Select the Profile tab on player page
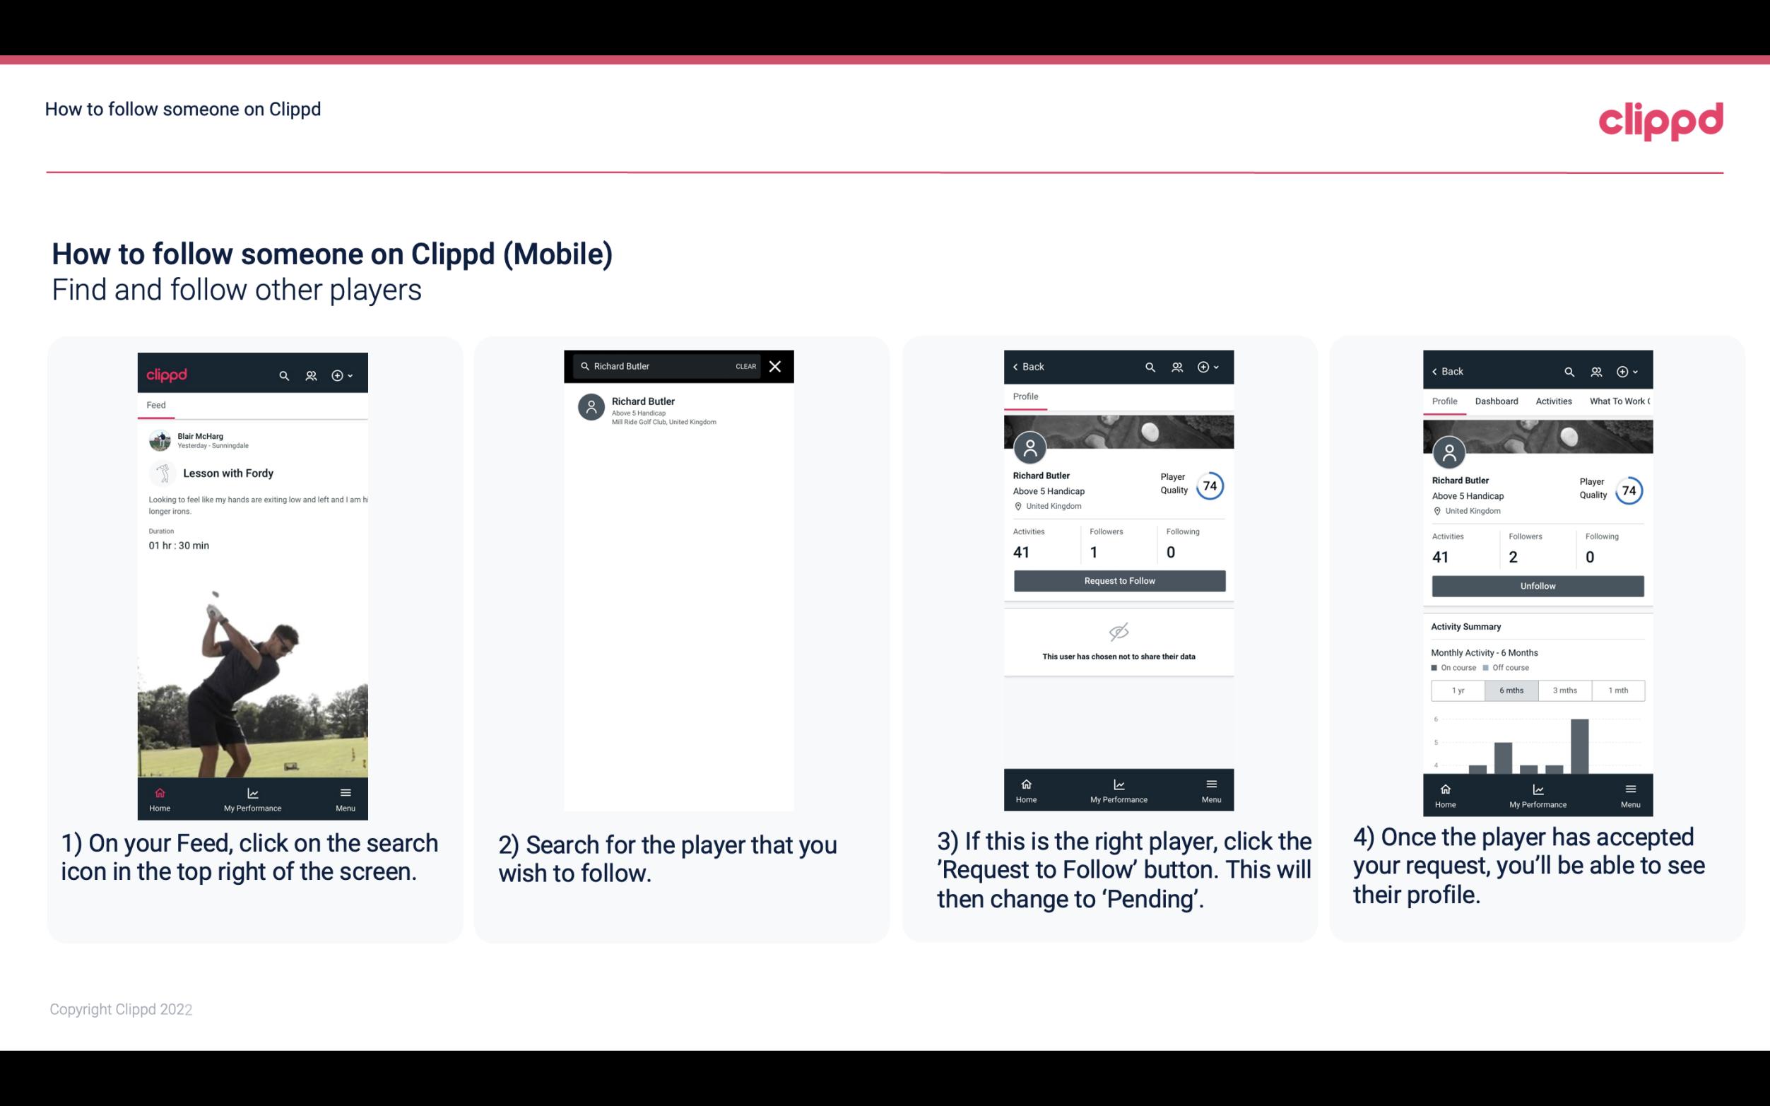 coord(1025,398)
